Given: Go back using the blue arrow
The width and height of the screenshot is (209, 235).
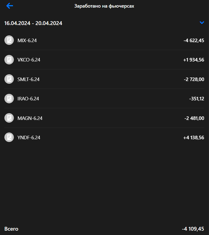Looking at the screenshot, I should click(10, 6).
